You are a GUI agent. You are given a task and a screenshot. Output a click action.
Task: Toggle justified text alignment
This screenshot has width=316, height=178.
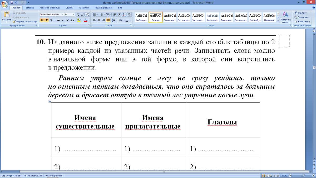point(108,20)
